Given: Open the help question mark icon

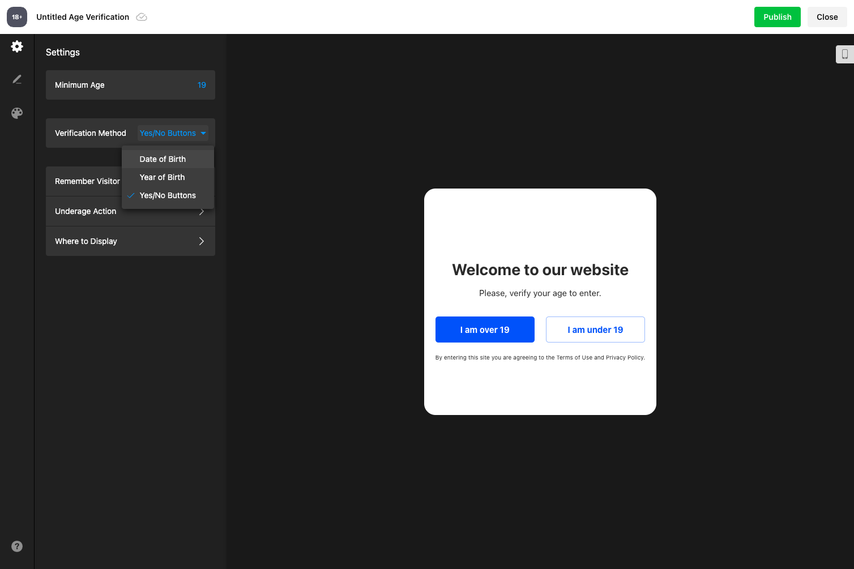Looking at the screenshot, I should click(x=17, y=546).
